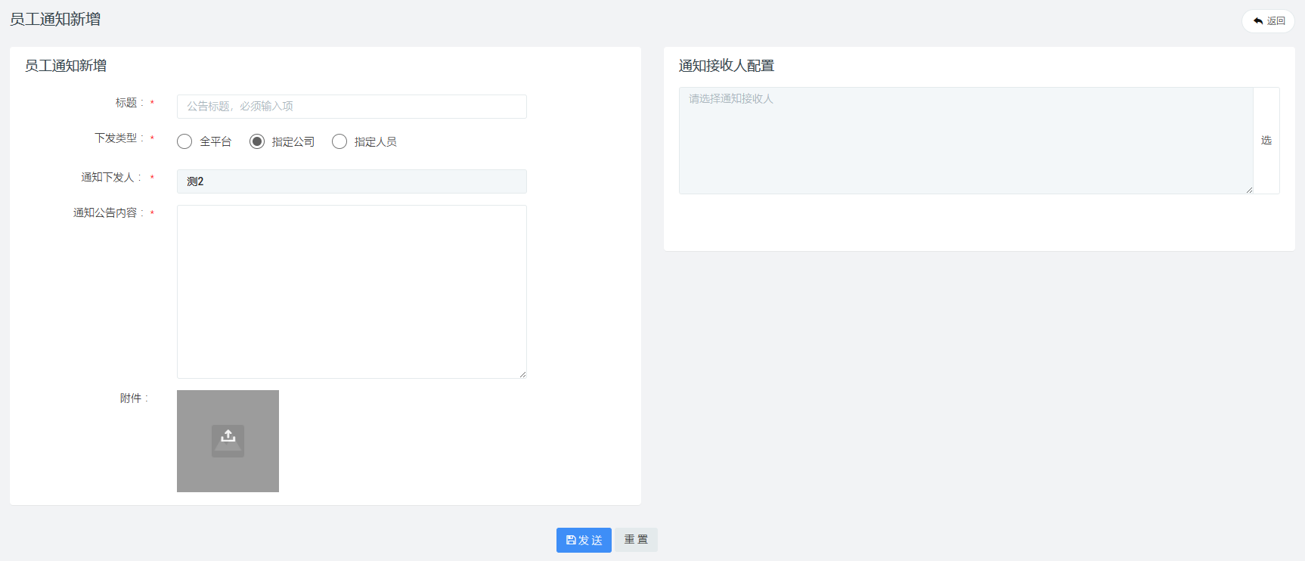Screen dimensions: 1305x561
Task: Go back using the 返回 button
Action: [1268, 21]
